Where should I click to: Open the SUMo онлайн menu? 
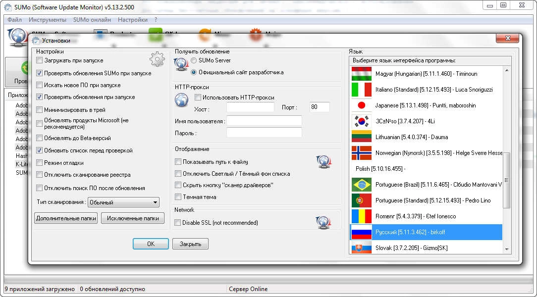(92, 20)
